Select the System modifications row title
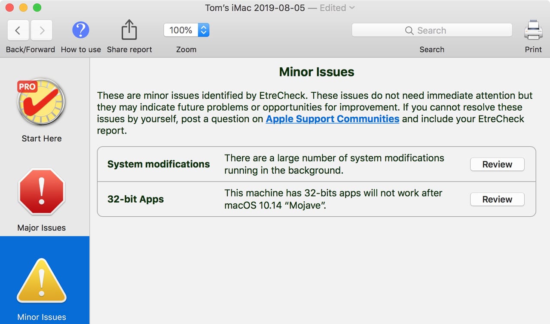Image resolution: width=550 pixels, height=324 pixels. coord(159,164)
